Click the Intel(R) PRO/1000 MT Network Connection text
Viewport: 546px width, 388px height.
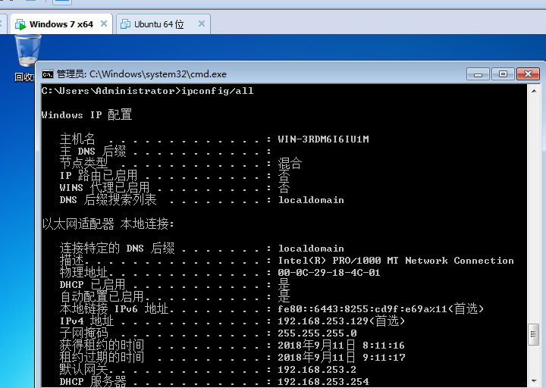pos(396,260)
